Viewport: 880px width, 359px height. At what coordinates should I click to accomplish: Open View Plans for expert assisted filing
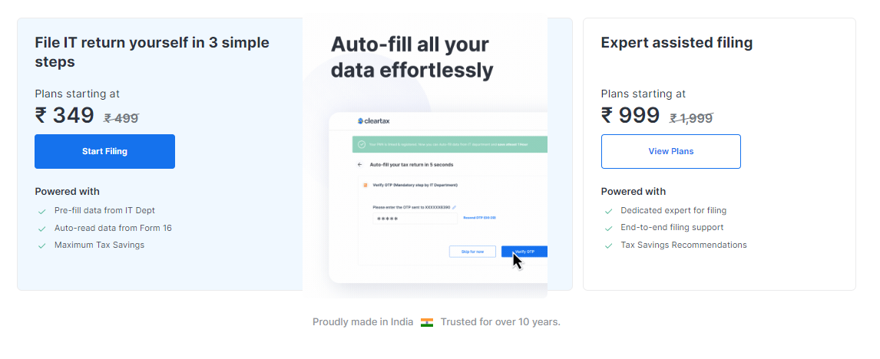670,151
